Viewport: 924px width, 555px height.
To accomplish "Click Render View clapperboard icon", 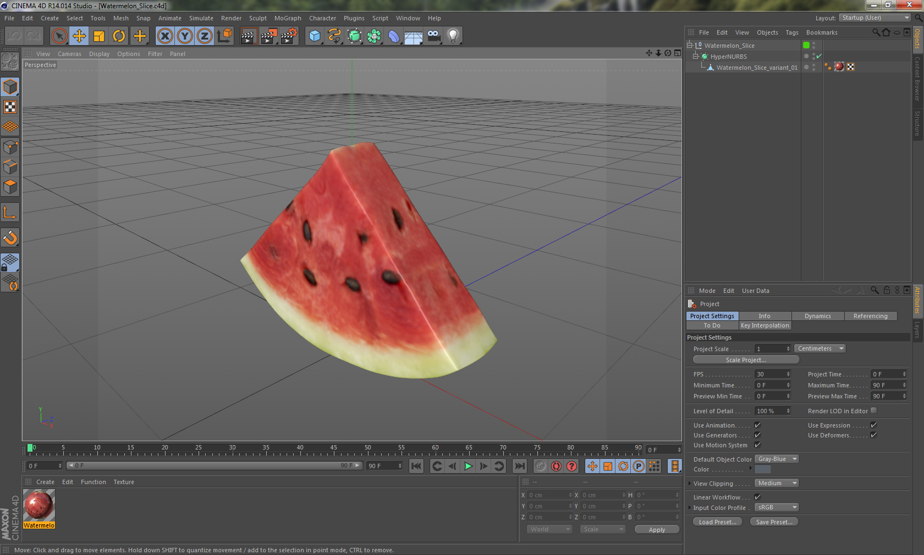I will [x=249, y=36].
